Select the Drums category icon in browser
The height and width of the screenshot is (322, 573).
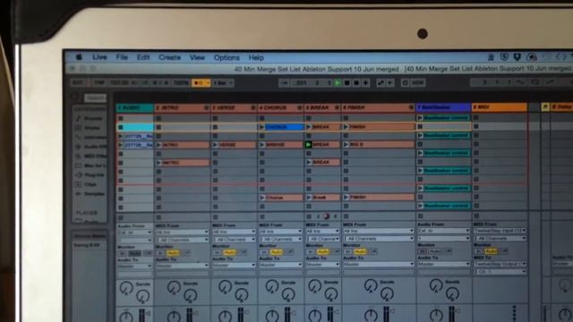(78, 128)
